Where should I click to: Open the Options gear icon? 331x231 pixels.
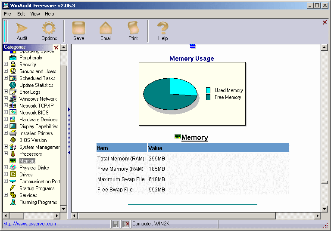pos(49,28)
